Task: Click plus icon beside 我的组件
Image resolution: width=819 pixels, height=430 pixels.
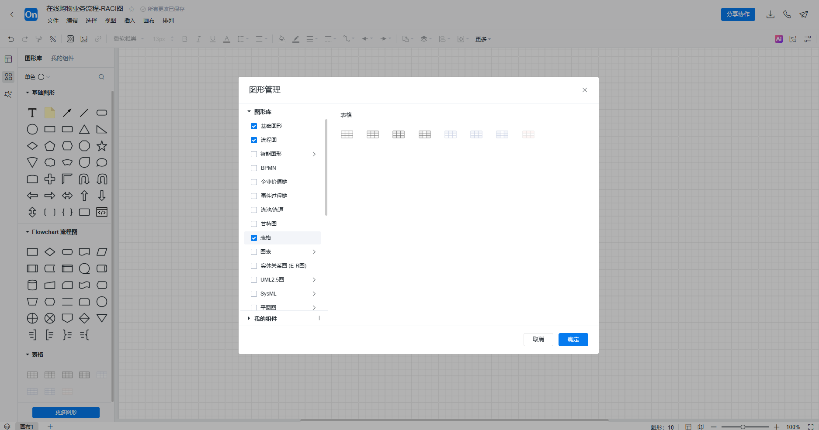Action: [319, 318]
